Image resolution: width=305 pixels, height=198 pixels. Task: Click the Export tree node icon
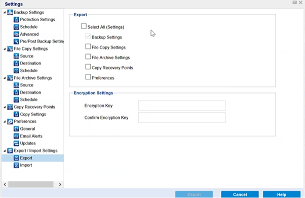point(16,158)
